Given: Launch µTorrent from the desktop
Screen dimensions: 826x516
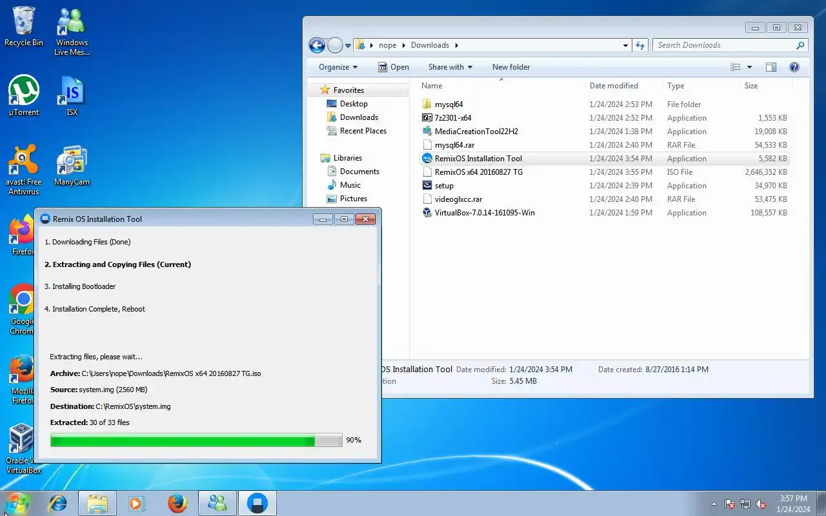Looking at the screenshot, I should tap(24, 95).
